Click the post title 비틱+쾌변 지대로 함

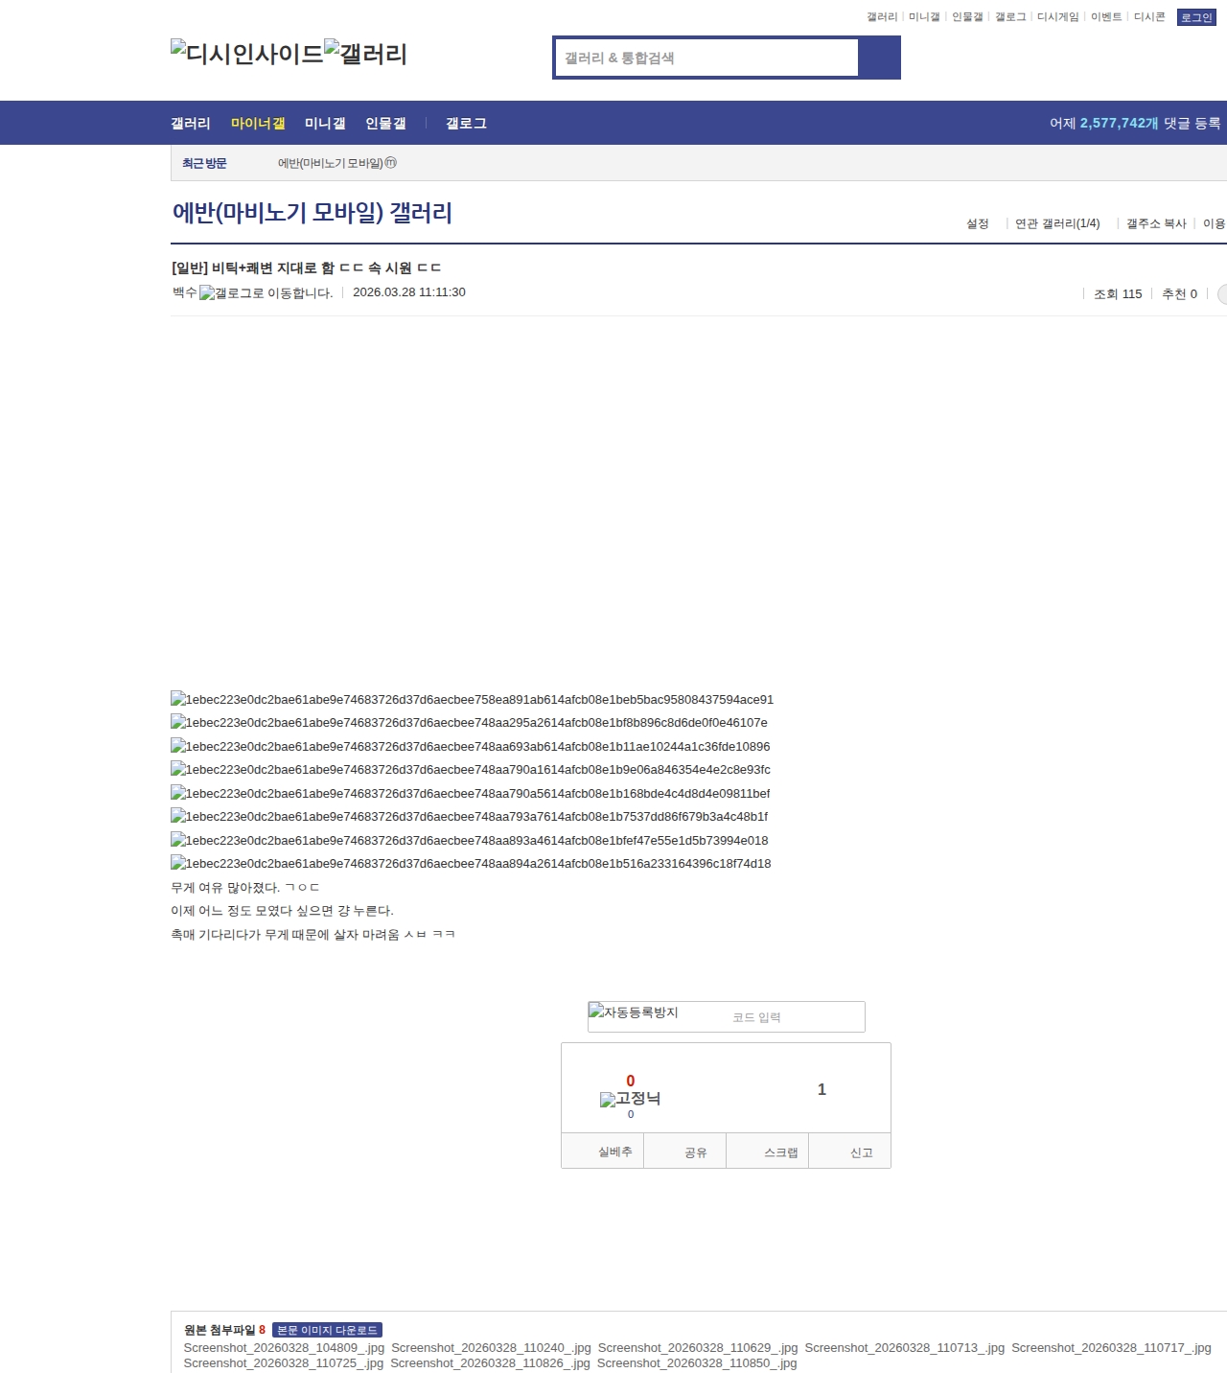pyautogui.click(x=307, y=268)
